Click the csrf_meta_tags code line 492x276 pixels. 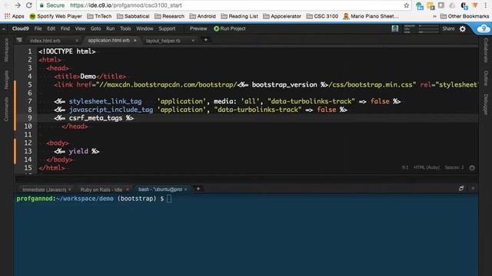tap(94, 118)
